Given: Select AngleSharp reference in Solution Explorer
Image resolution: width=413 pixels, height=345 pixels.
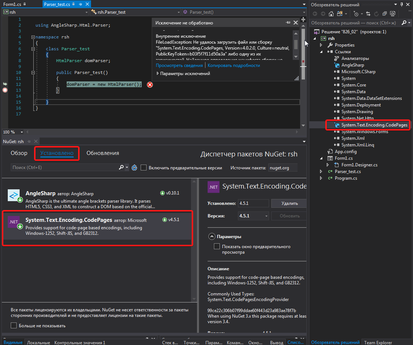Looking at the screenshot, I should 353,65.
